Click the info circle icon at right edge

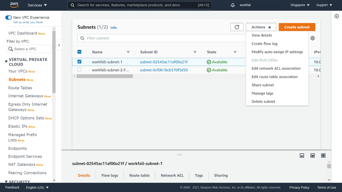(337, 16)
